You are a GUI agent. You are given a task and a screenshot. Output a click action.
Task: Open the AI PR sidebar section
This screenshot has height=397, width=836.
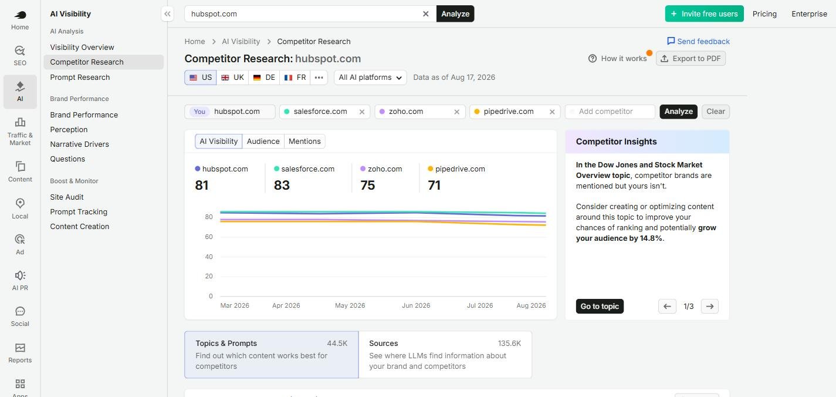tap(20, 280)
